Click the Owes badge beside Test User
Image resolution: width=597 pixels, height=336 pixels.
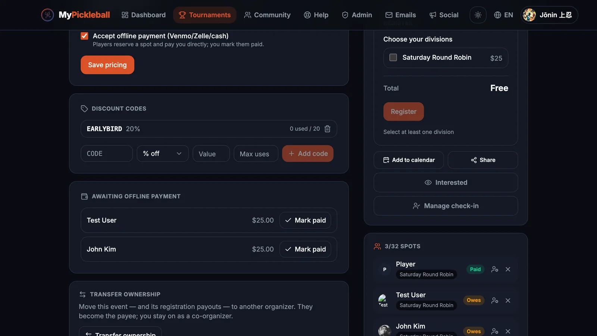(x=474, y=300)
